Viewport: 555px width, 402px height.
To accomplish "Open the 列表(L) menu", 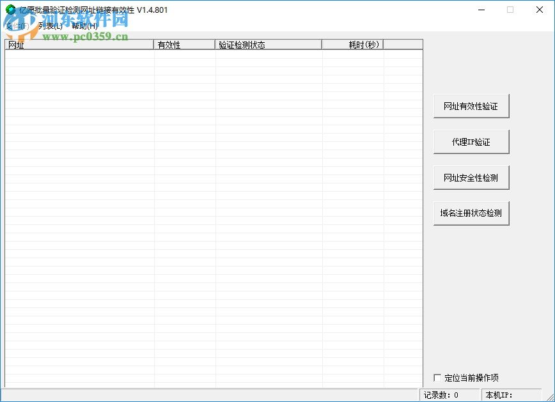I will click(x=50, y=26).
